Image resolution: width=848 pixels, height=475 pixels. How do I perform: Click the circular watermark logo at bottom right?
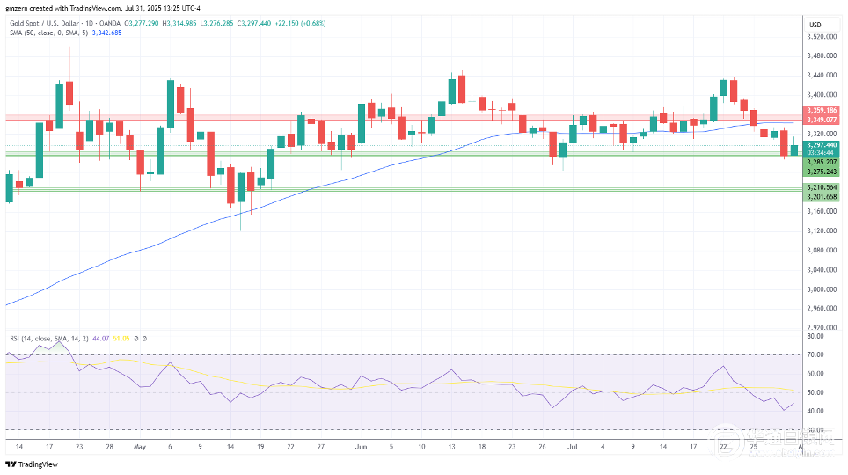727,439
